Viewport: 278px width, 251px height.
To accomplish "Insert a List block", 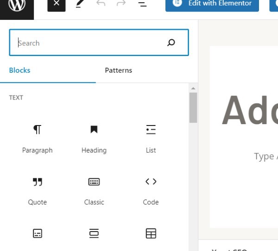I will pyautogui.click(x=151, y=139).
